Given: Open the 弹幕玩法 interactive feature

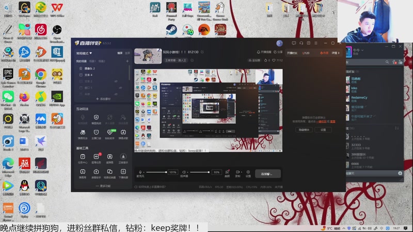Looking at the screenshot, I should 83,134.
